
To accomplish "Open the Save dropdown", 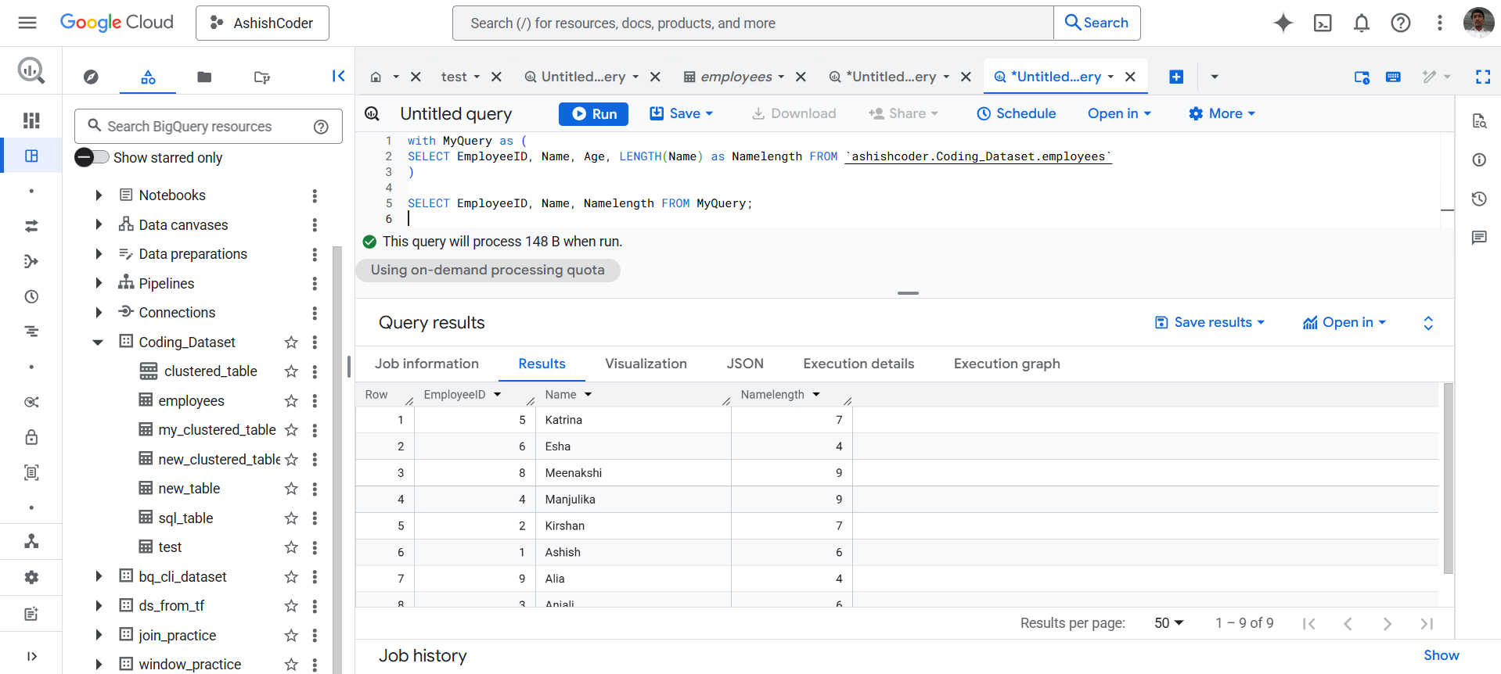I will pyautogui.click(x=682, y=113).
